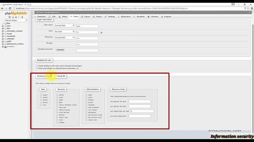Enable the CREATE structure privilege checkbox
This screenshot has height=142, width=254.
(57, 95)
